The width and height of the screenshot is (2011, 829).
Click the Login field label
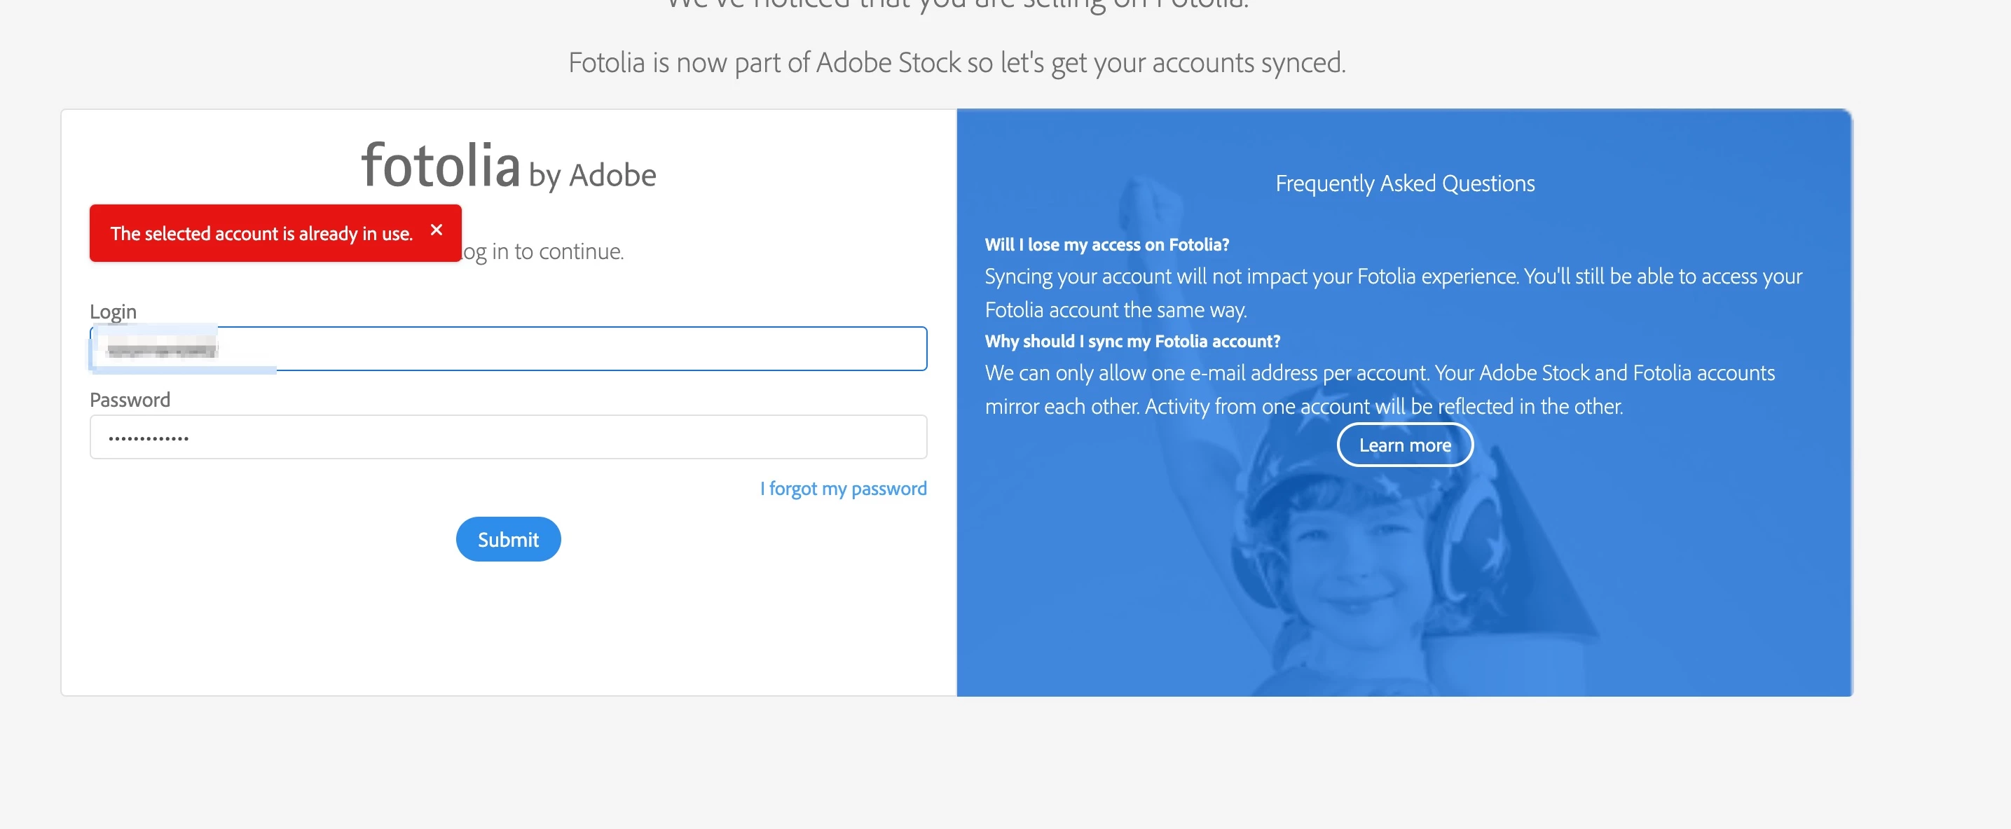pos(114,312)
